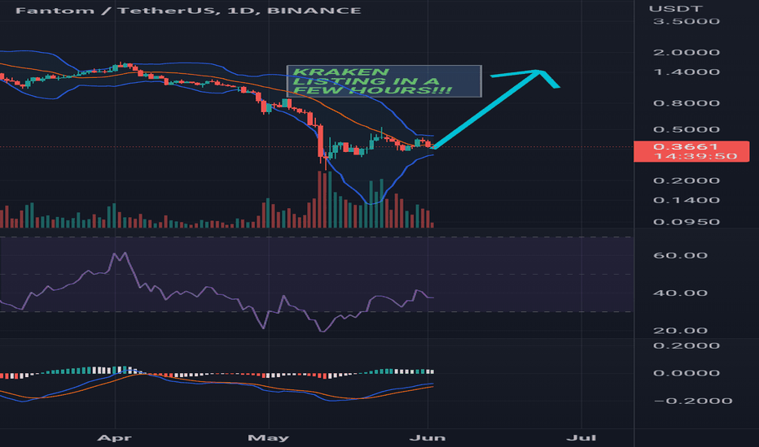Click the 0.5000 price axis label
This screenshot has height=447, width=759.
pyautogui.click(x=687, y=129)
